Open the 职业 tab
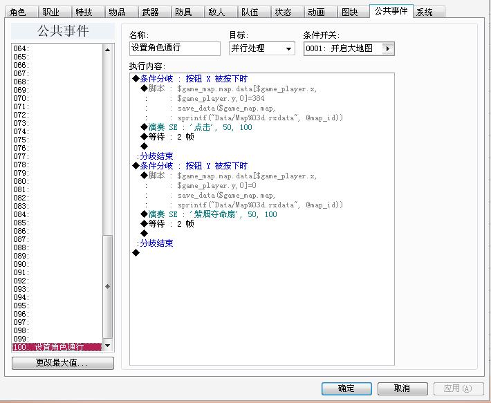 coord(55,12)
